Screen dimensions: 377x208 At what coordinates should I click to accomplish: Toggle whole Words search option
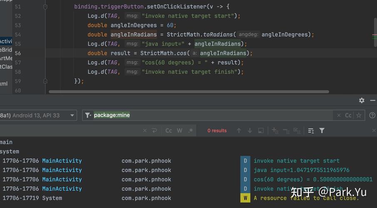point(180,131)
